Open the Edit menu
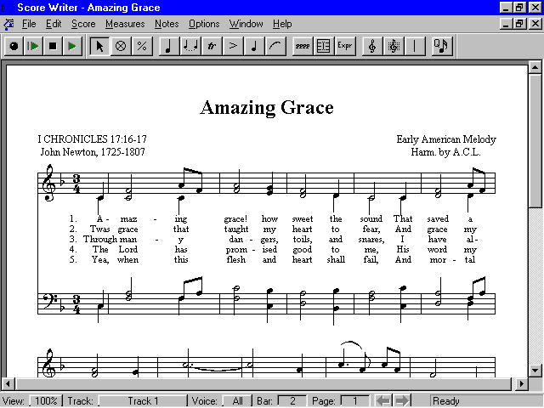Viewport: 544px width, 408px height. point(54,24)
